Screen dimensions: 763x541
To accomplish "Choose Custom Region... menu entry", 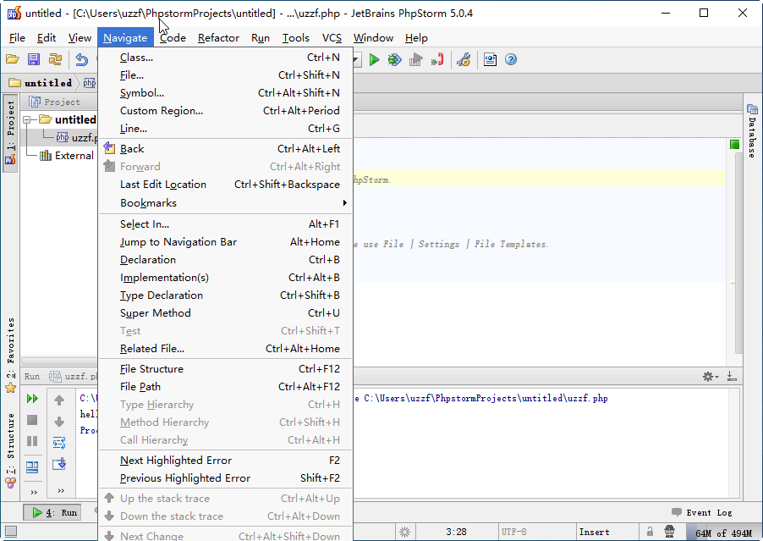I will point(226,111).
